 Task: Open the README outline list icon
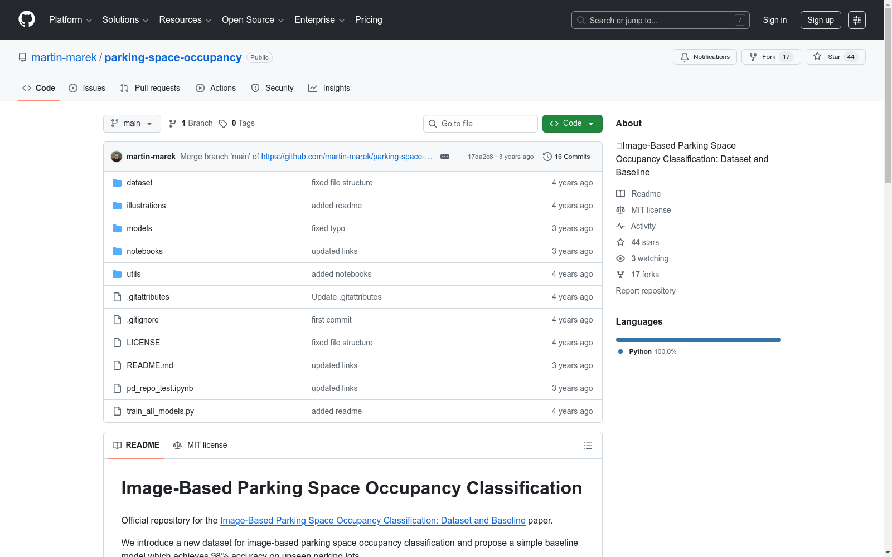pos(588,446)
